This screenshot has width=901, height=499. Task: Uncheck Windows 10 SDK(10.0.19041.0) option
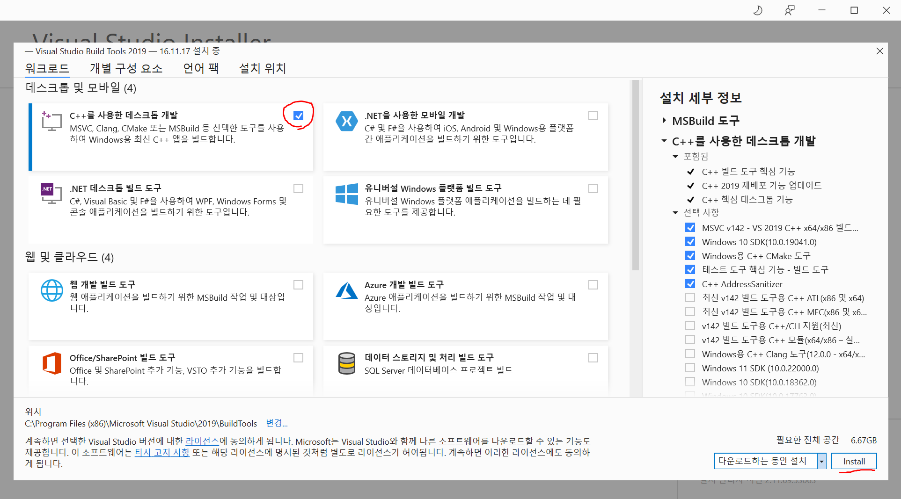(x=690, y=241)
